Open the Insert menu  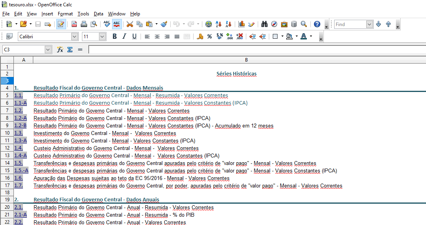coord(47,14)
